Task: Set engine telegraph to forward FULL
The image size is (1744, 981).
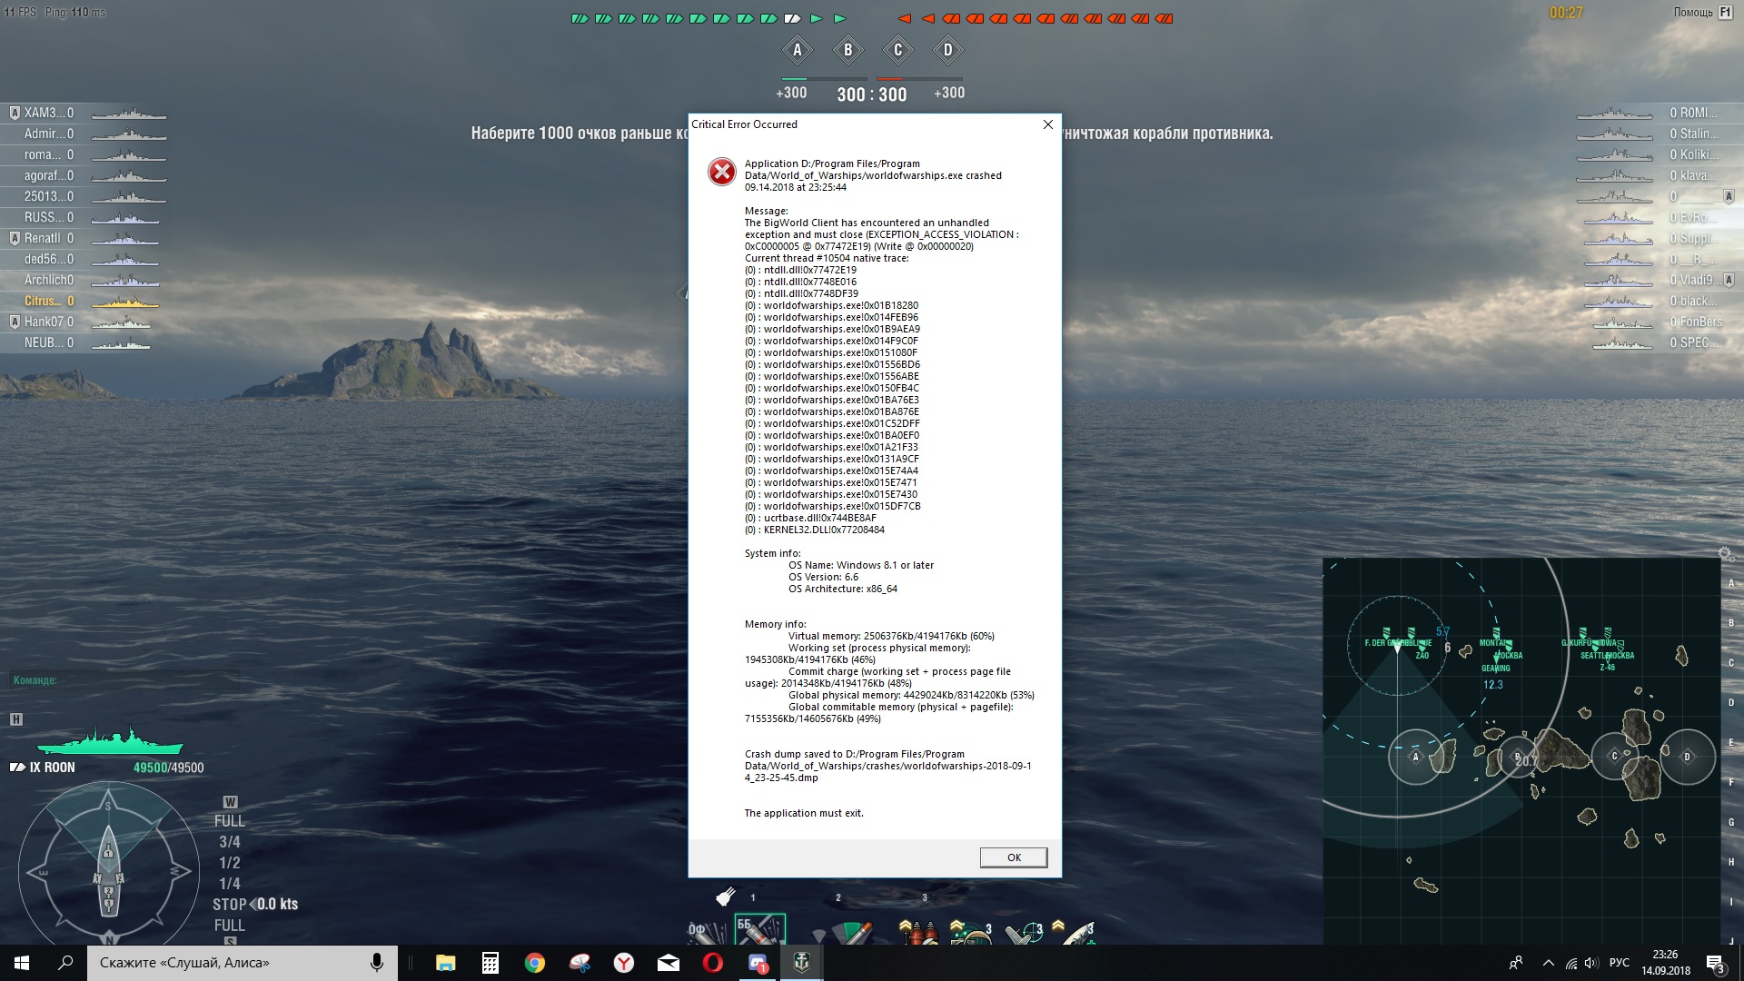Action: click(x=229, y=821)
